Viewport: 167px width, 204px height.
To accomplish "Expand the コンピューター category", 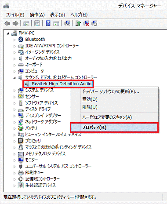I will tap(15, 72).
